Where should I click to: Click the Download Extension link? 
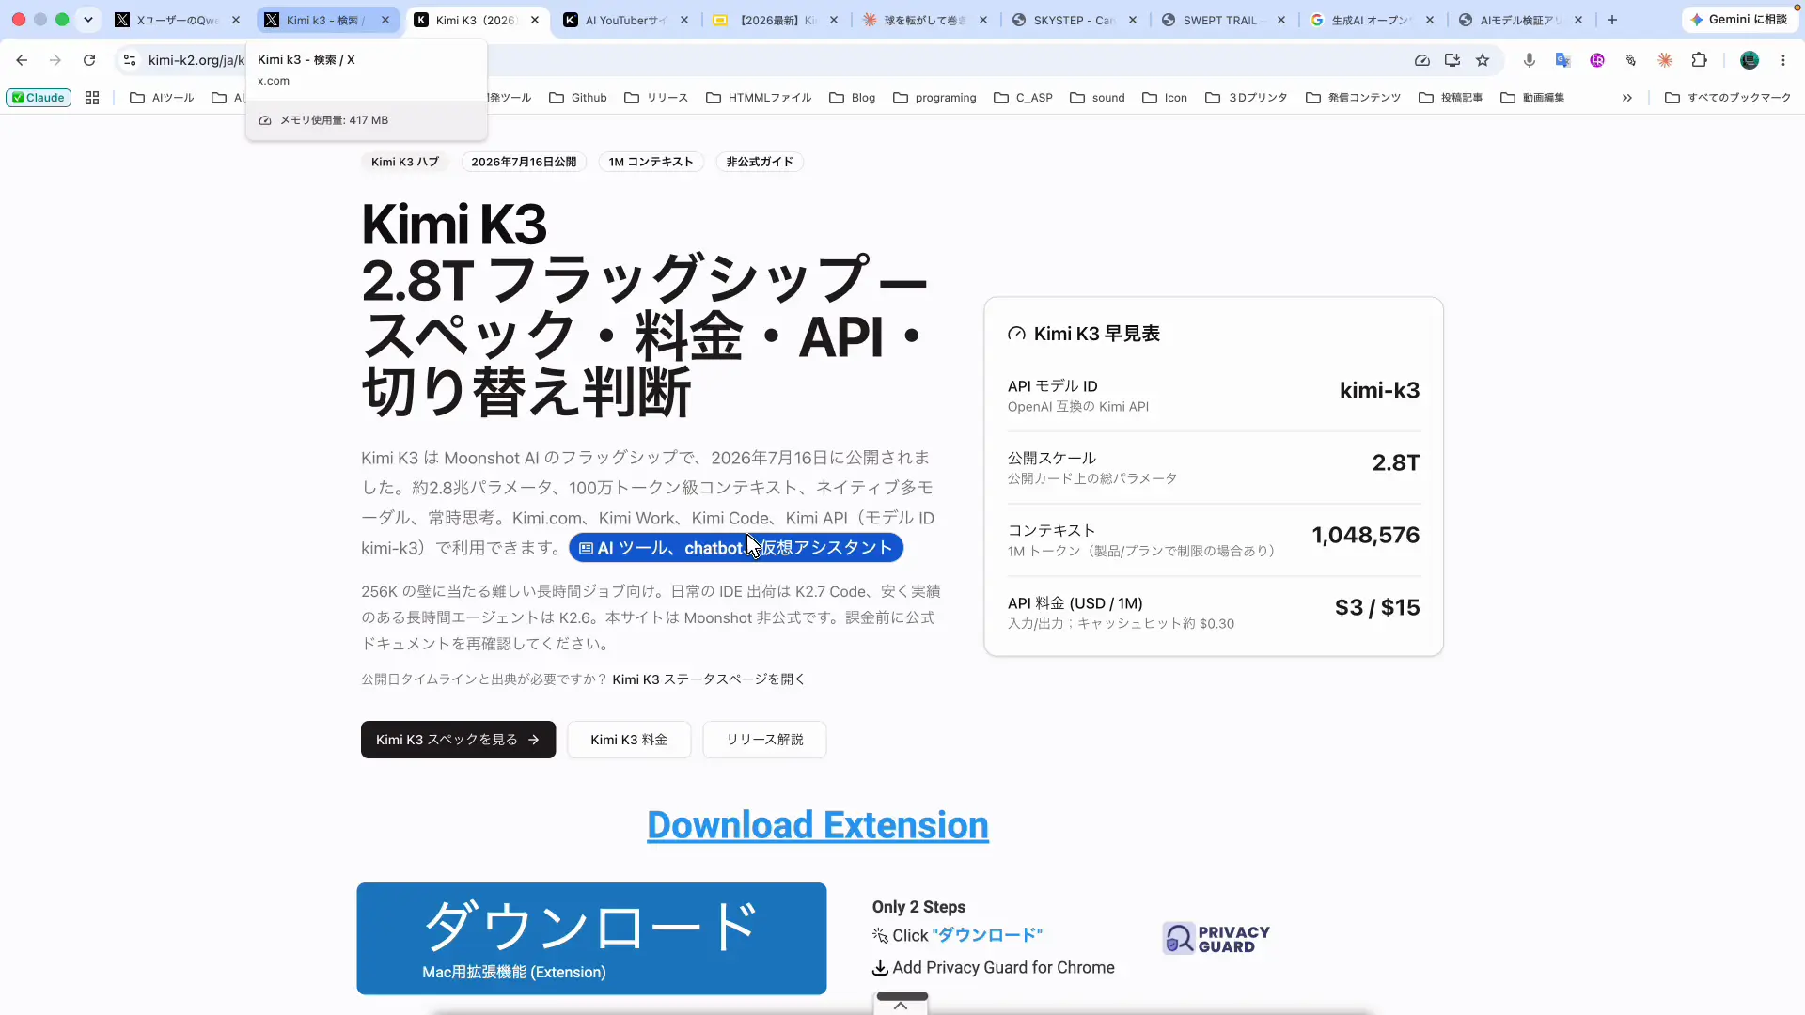pos(818,825)
